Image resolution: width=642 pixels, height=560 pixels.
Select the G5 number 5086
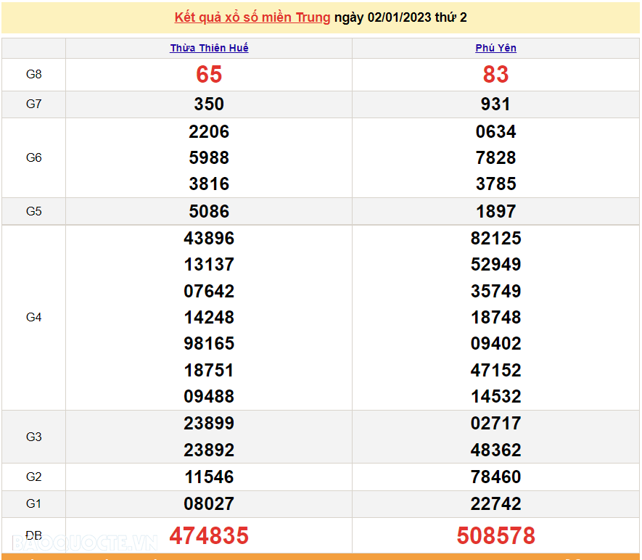pyautogui.click(x=208, y=211)
